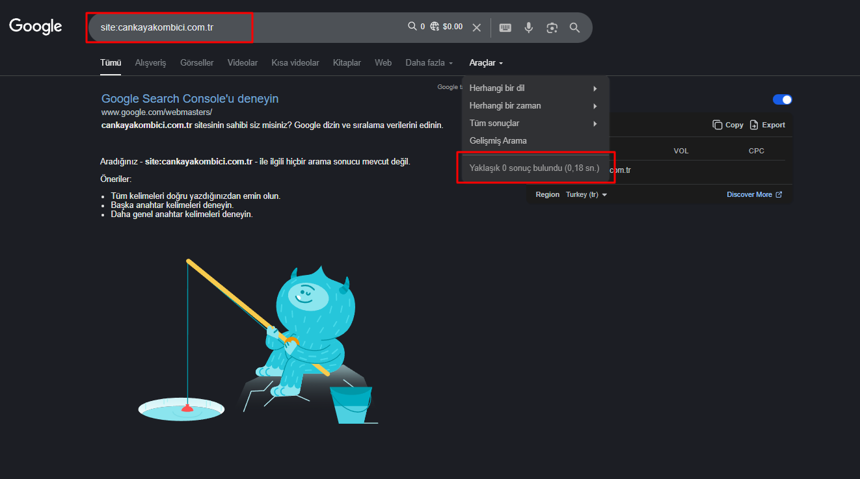Toggle the blue switch at top right

[783, 99]
